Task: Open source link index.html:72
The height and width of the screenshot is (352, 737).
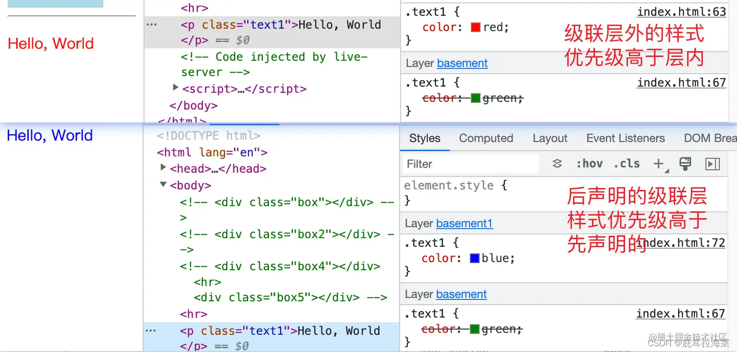Action: [x=681, y=242]
